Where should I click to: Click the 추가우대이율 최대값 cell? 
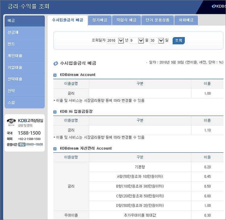140,215
